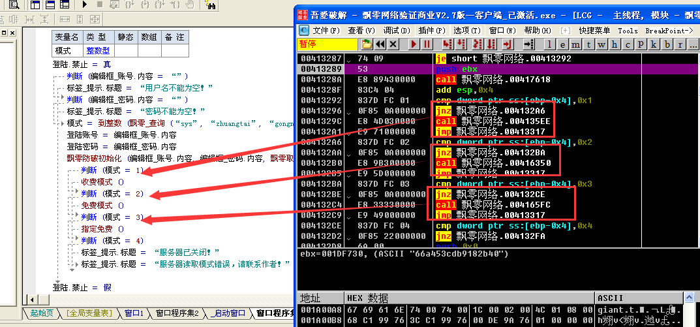
Task: Click horizontal spacing icon in alignment toolbar
Action: (x=29, y=20)
